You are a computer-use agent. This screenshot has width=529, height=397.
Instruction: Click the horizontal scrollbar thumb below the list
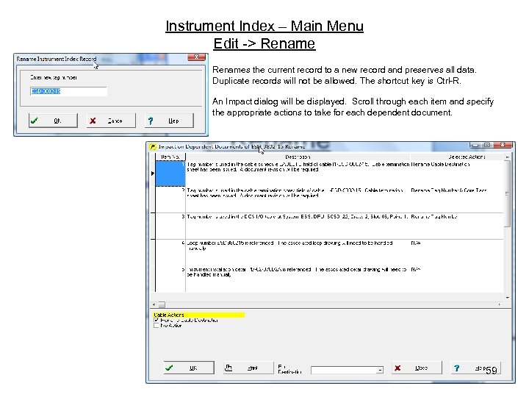(x=162, y=304)
